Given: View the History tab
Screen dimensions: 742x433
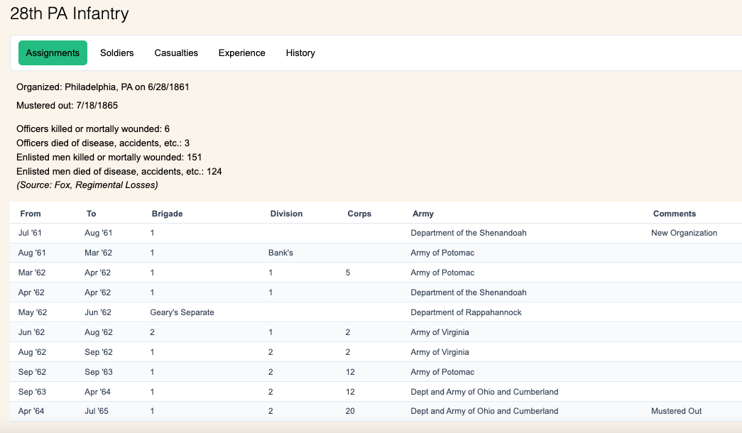Looking at the screenshot, I should (300, 53).
